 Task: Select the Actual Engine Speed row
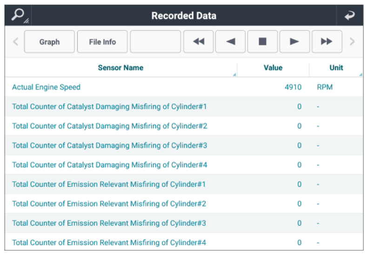46,87
